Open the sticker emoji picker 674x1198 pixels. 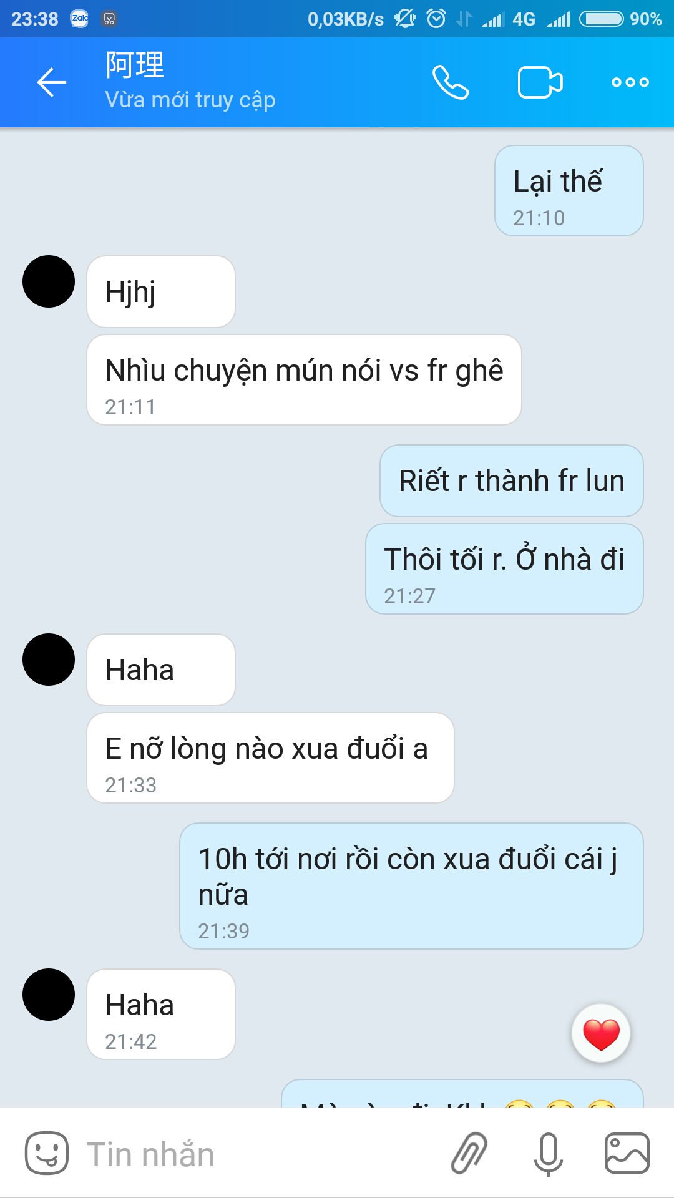click(x=46, y=1153)
